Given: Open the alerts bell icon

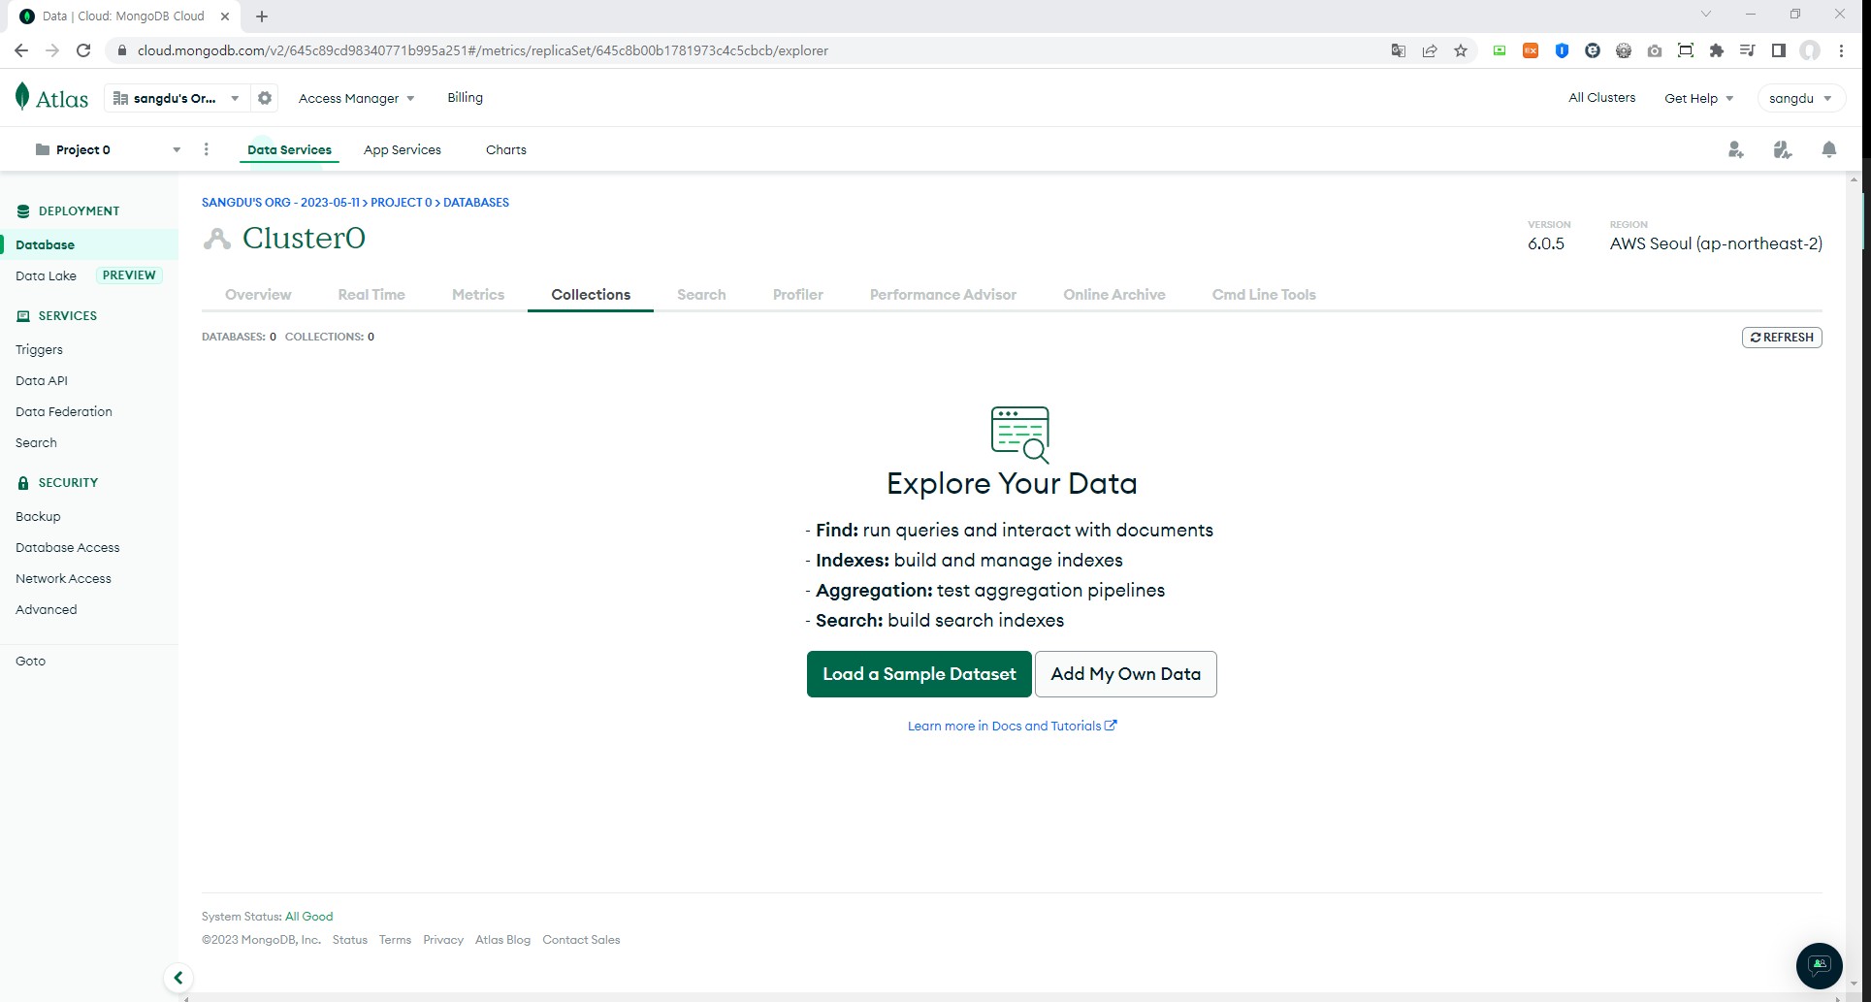Looking at the screenshot, I should (x=1829, y=149).
